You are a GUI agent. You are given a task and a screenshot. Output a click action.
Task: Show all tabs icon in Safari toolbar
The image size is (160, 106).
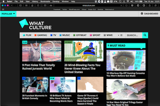155,6
